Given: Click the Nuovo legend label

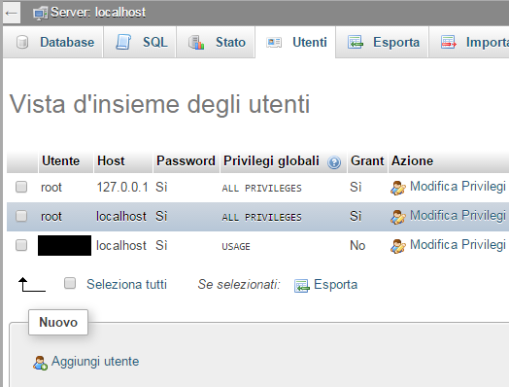Looking at the screenshot, I should 58,322.
